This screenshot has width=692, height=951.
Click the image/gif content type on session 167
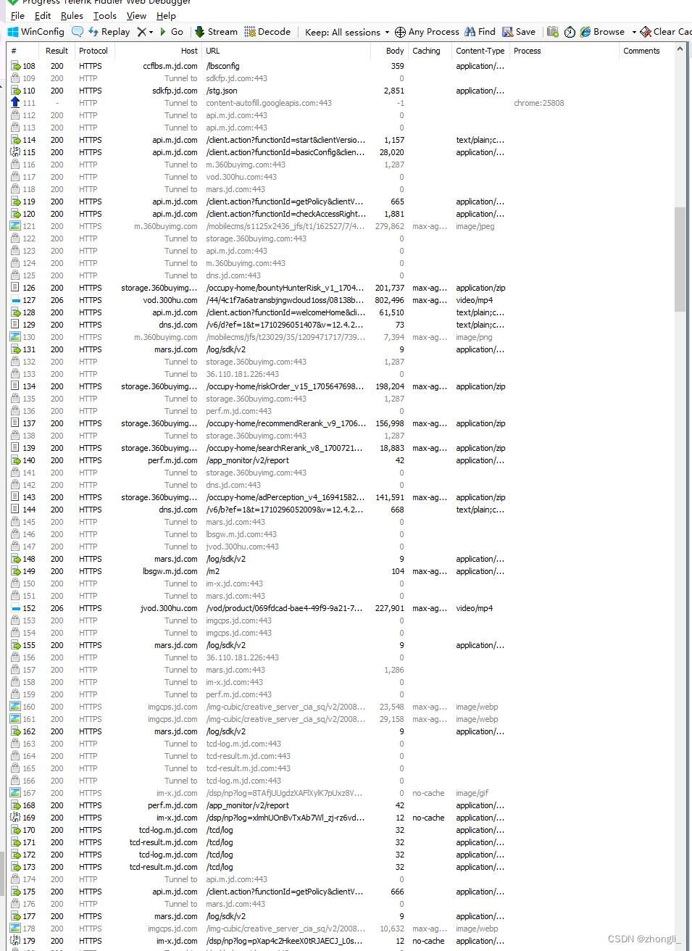point(472,793)
